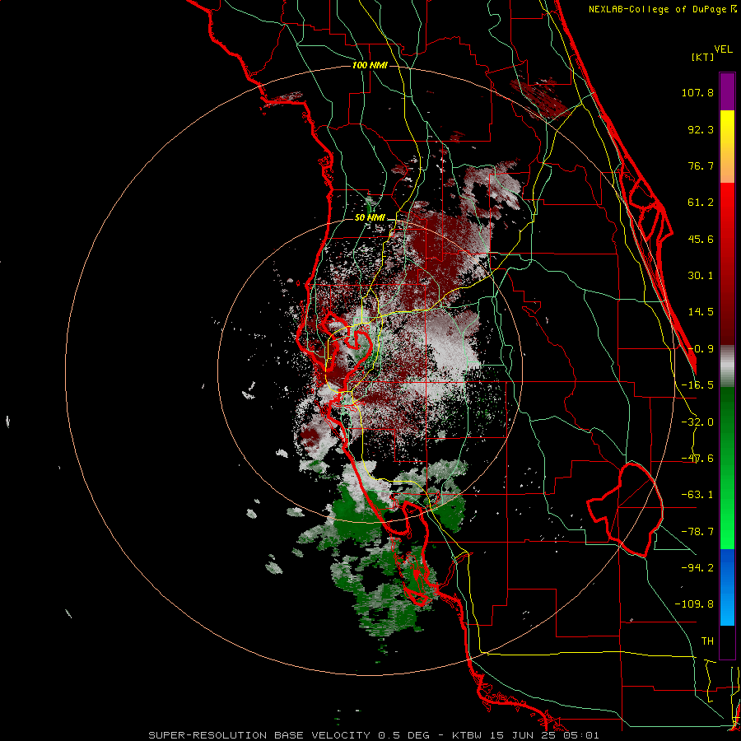
Task: Pick the black TH segment of color bar
Action: [x=727, y=641]
